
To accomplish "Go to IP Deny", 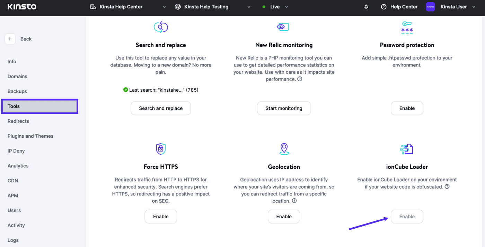I will 16,151.
